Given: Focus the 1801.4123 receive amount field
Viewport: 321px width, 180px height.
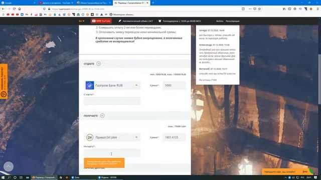Looking at the screenshot, I should (174, 137).
